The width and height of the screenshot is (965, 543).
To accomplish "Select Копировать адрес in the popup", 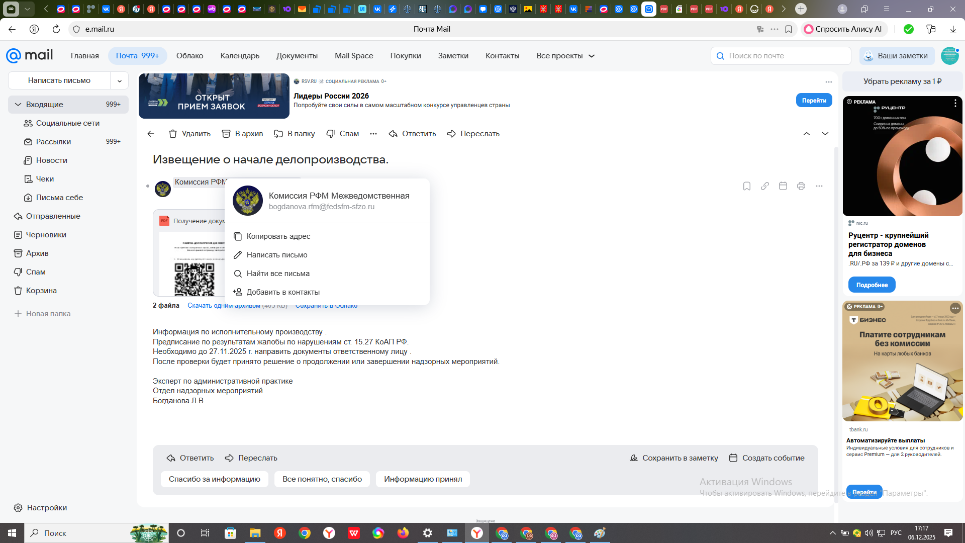I will click(x=278, y=236).
